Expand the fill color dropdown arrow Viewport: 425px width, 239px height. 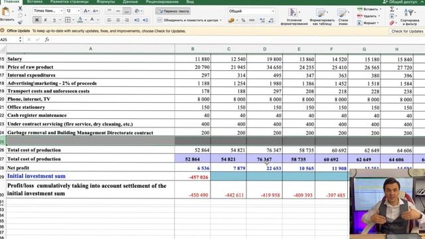pos(86,20)
